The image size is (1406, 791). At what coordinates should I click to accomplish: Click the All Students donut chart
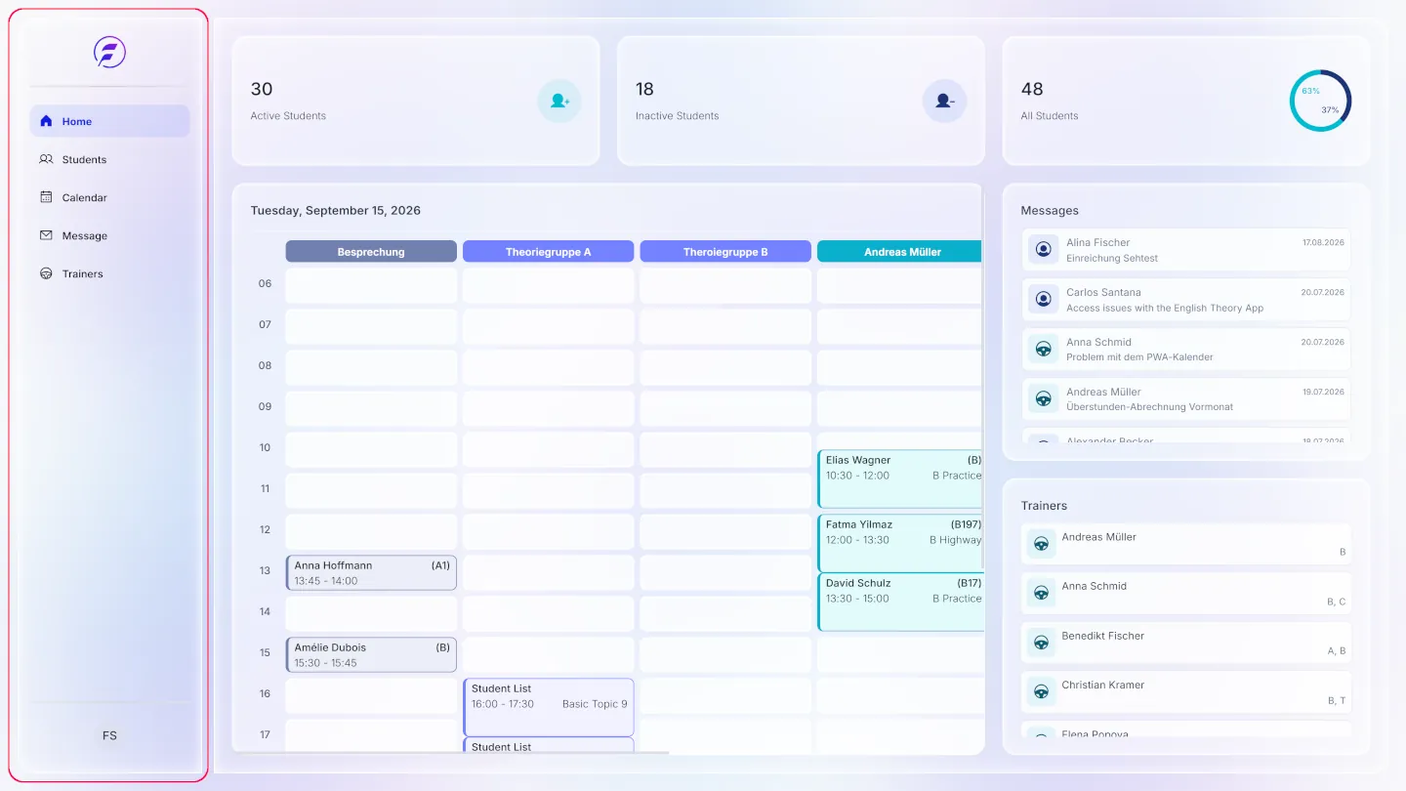[x=1320, y=101]
